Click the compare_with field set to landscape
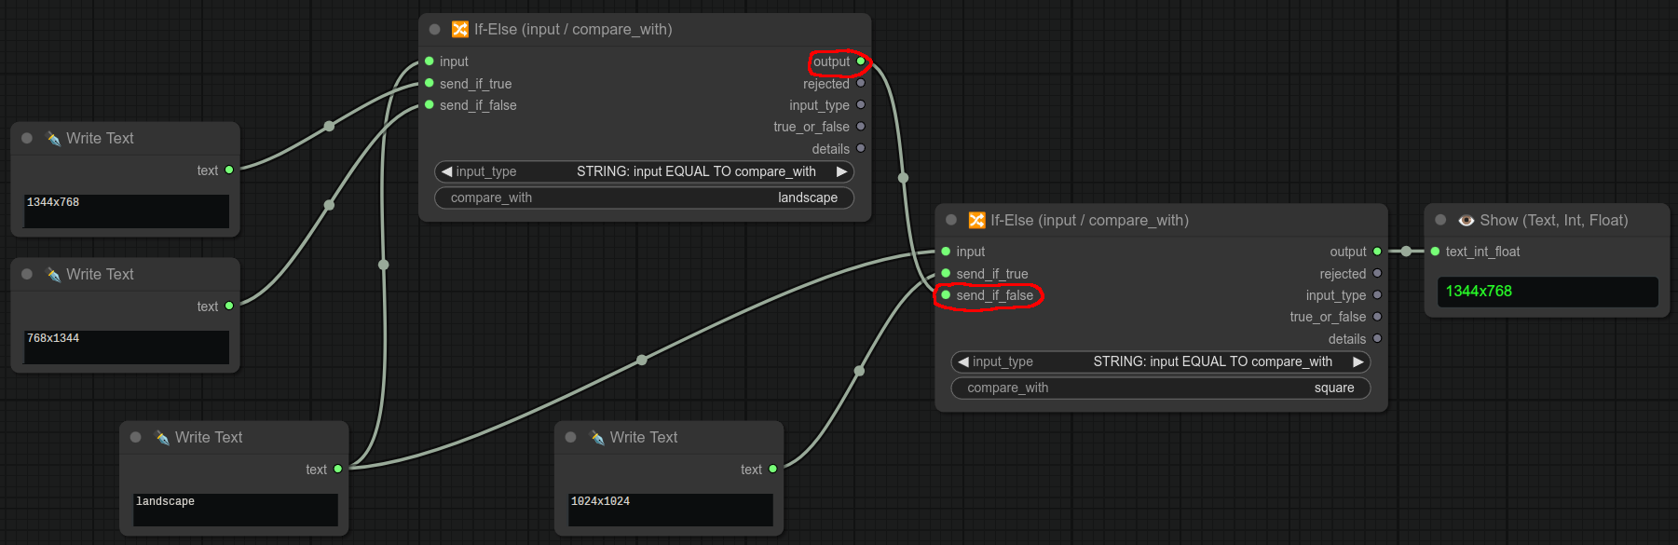 (644, 198)
